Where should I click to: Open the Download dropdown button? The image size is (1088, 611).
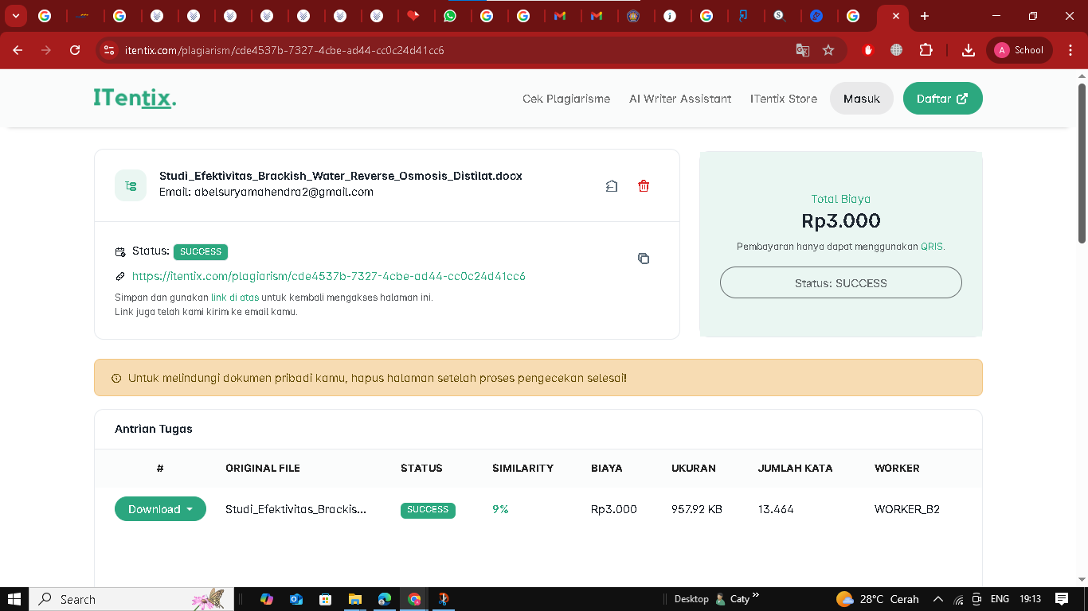coord(160,509)
